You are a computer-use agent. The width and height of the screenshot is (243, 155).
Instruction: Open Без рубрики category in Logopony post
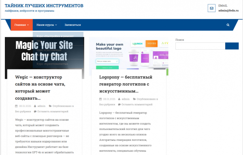coord(107,105)
